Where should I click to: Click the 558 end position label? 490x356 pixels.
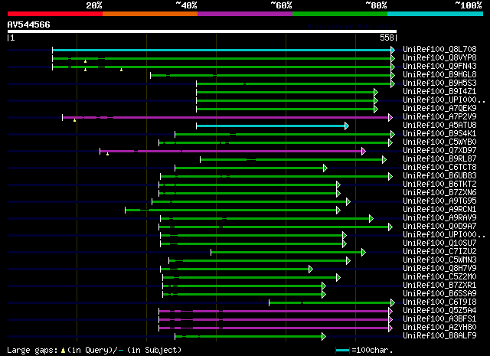(x=387, y=38)
